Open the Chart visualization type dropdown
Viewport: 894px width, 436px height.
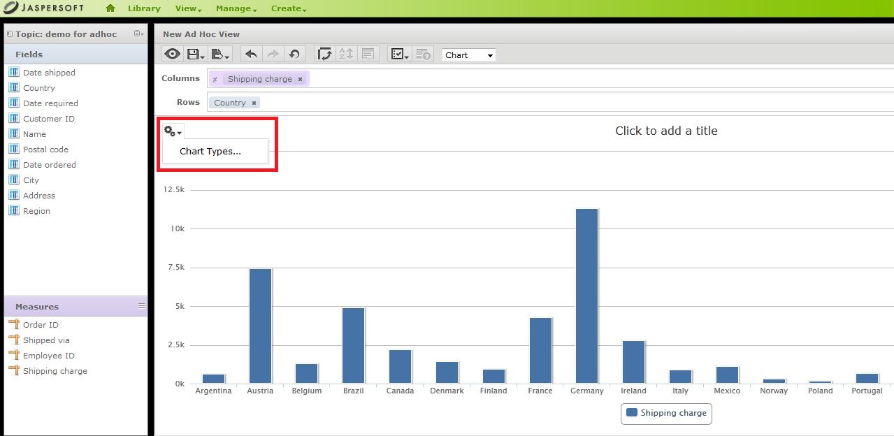click(x=469, y=55)
